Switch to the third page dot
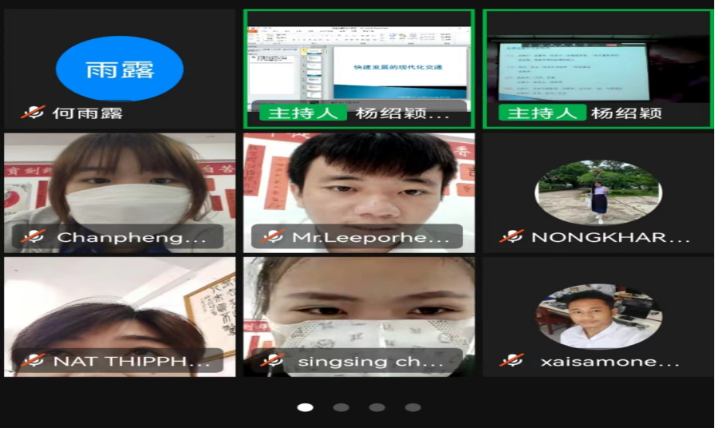 click(x=377, y=407)
